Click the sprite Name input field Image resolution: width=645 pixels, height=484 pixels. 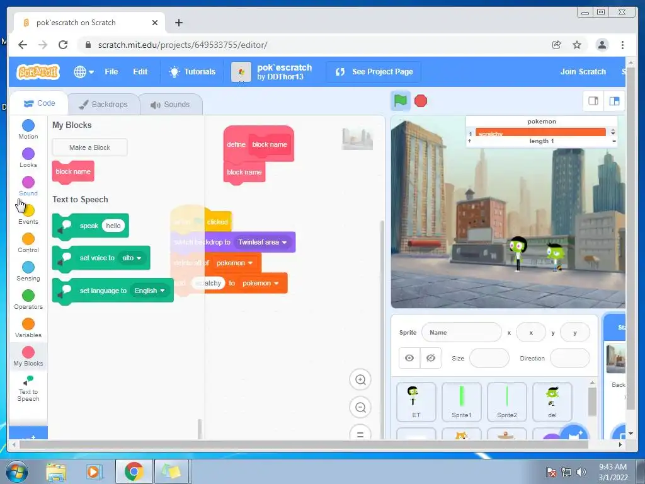(461, 332)
